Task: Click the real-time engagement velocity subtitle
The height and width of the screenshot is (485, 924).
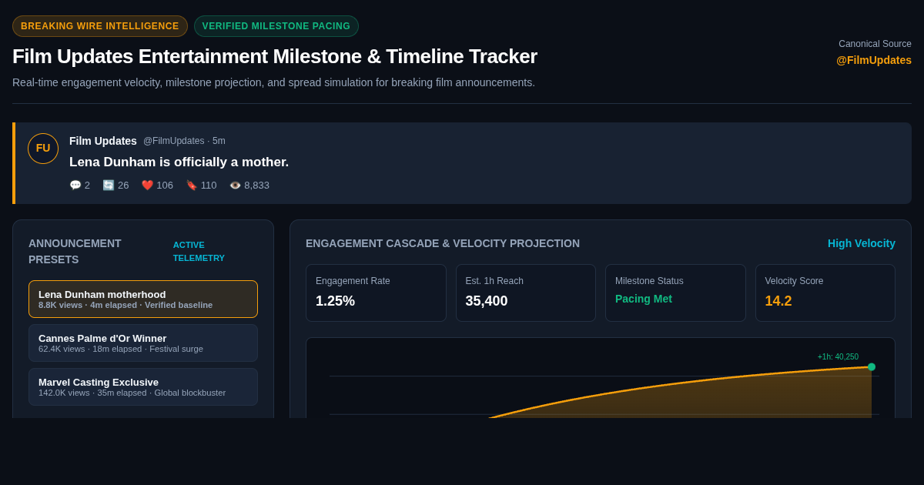Action: click(273, 82)
